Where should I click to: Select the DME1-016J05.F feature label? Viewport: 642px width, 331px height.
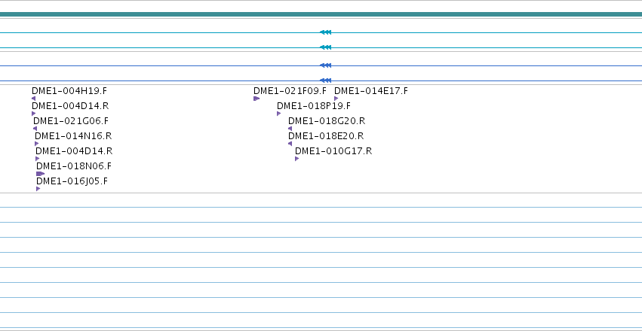(x=72, y=181)
